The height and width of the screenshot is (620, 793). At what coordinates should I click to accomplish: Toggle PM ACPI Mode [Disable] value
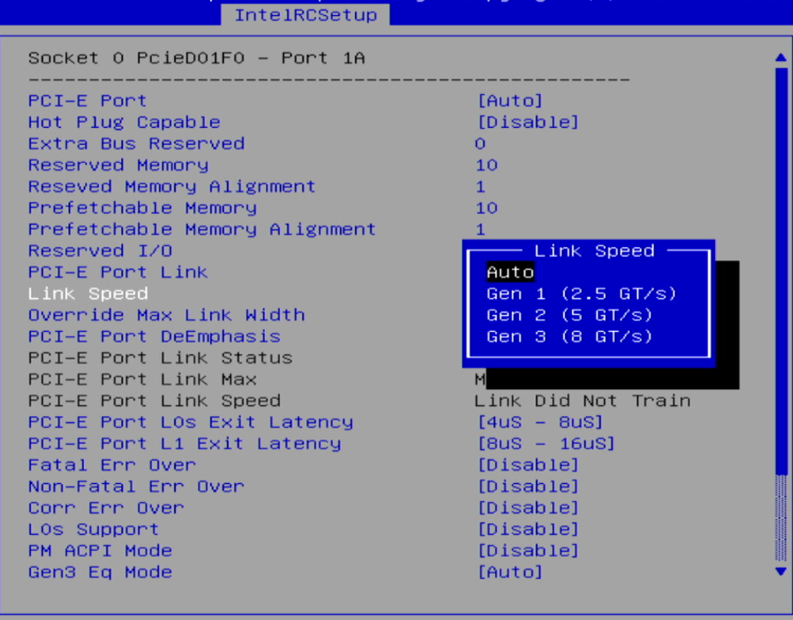[528, 550]
